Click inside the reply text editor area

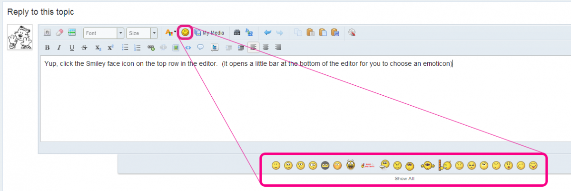coord(305,99)
